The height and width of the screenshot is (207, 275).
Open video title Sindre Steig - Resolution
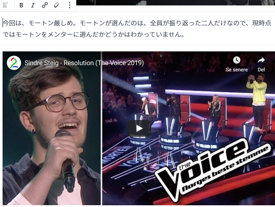click(x=84, y=63)
